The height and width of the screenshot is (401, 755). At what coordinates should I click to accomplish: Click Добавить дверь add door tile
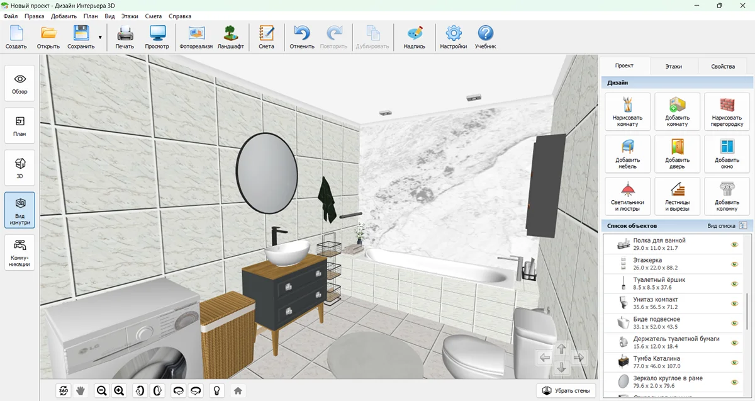[677, 154]
